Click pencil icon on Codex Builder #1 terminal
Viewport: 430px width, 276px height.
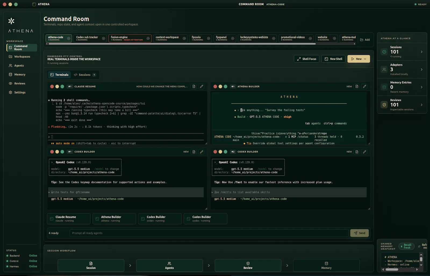click(x=202, y=152)
